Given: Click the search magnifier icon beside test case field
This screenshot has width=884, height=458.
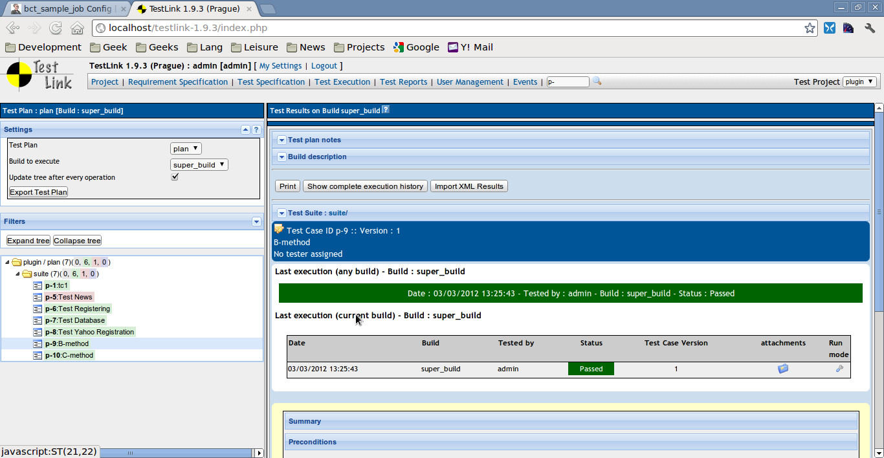Looking at the screenshot, I should (597, 82).
